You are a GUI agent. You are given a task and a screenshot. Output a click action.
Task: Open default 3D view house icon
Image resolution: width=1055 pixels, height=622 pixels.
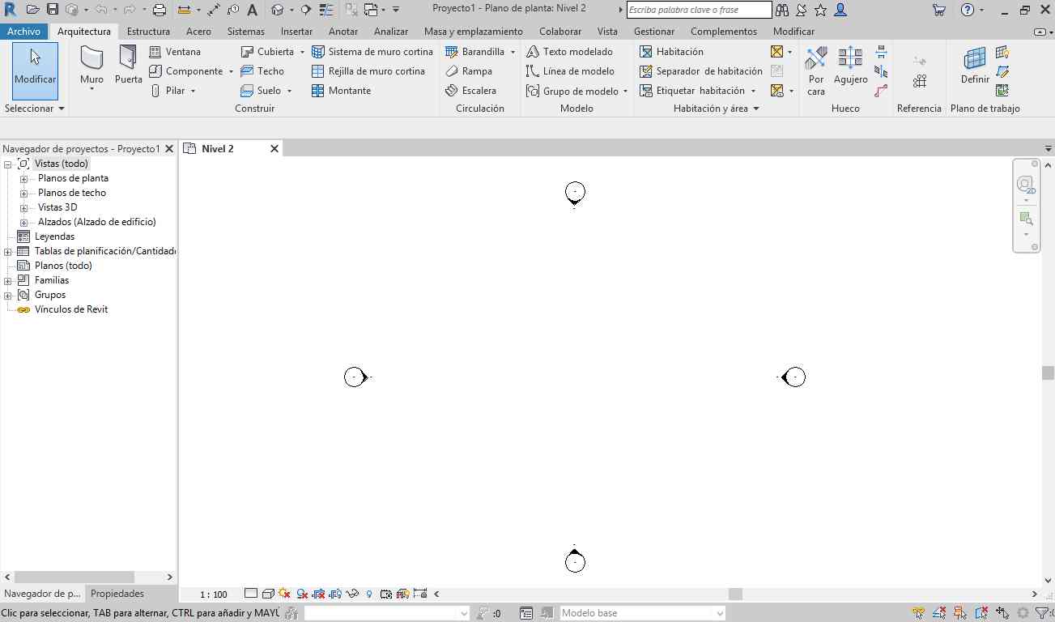278,10
